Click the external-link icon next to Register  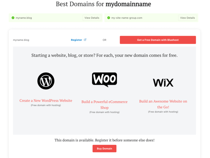(85, 40)
